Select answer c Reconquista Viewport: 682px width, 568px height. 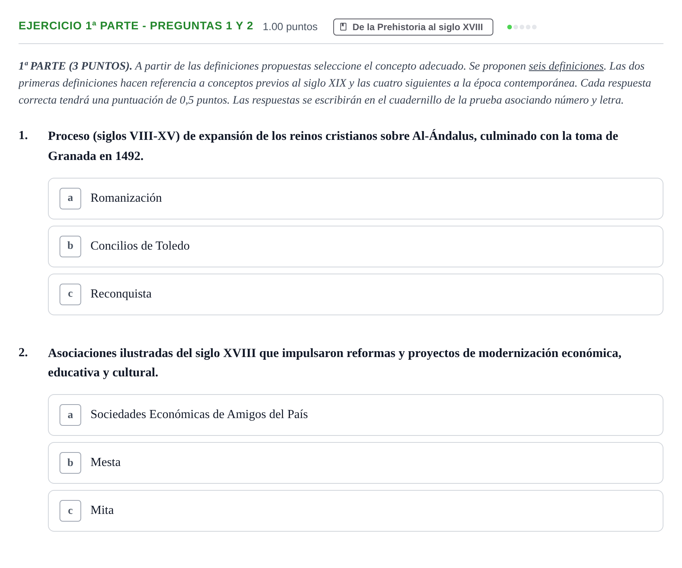[355, 294]
